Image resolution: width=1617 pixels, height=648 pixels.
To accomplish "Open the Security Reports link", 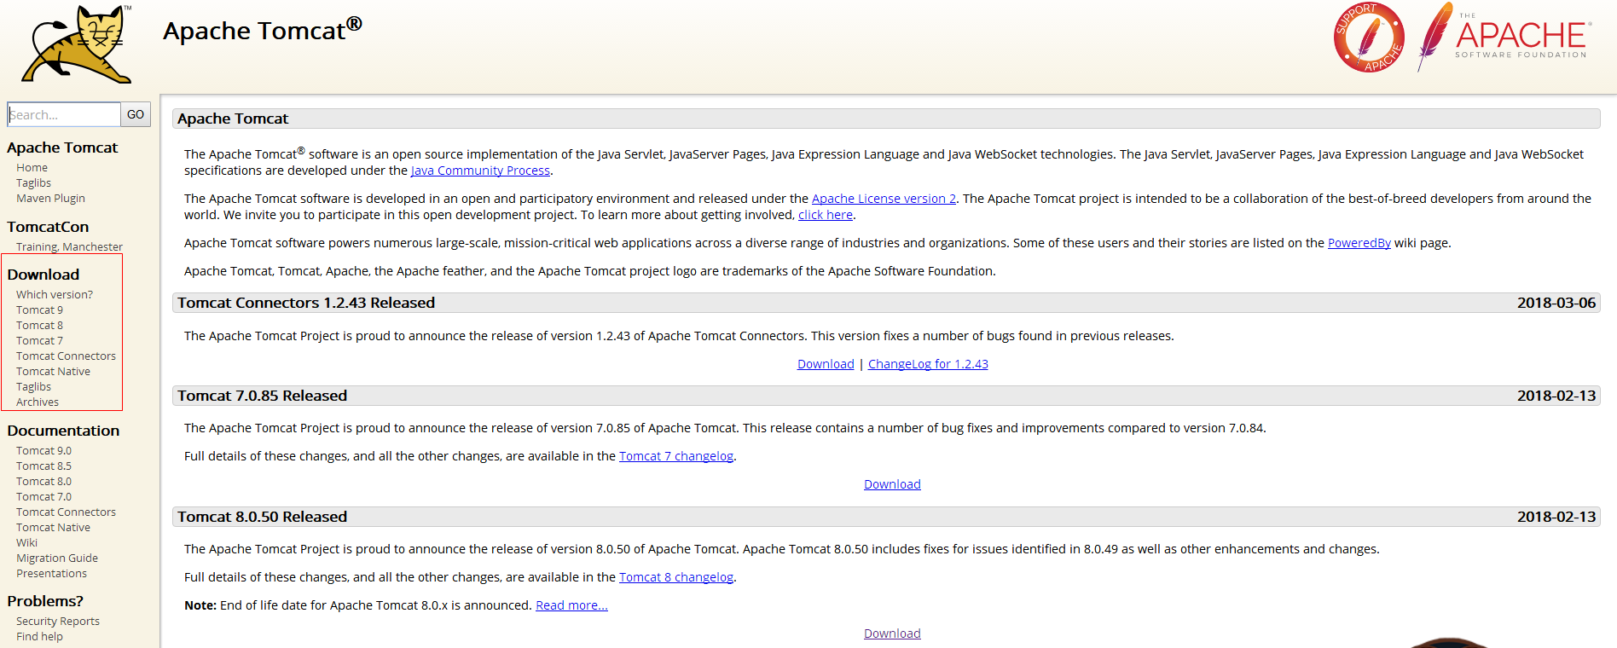I will 58,622.
